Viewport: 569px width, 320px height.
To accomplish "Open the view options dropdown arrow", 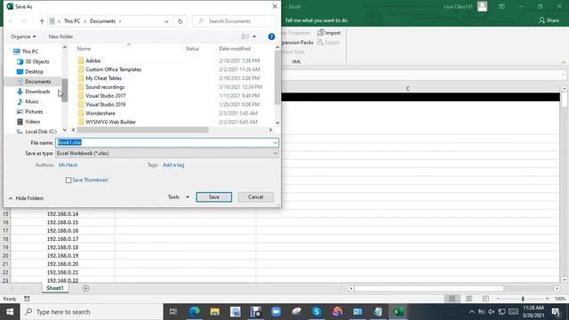I will pyautogui.click(x=254, y=36).
